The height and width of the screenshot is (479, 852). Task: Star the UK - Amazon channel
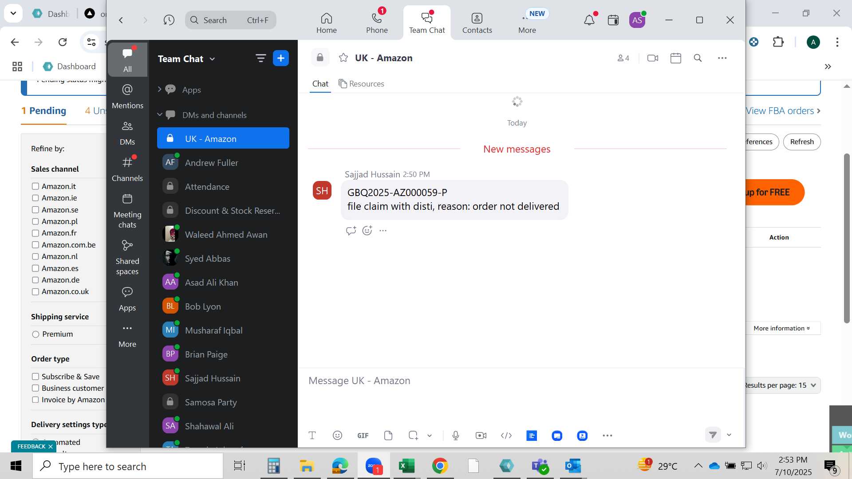343,58
